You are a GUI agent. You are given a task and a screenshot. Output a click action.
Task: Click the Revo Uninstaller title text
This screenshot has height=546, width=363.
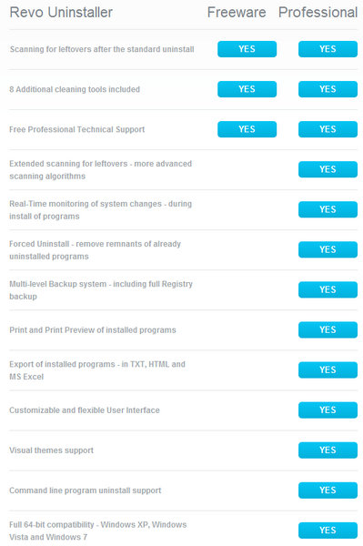(x=61, y=13)
